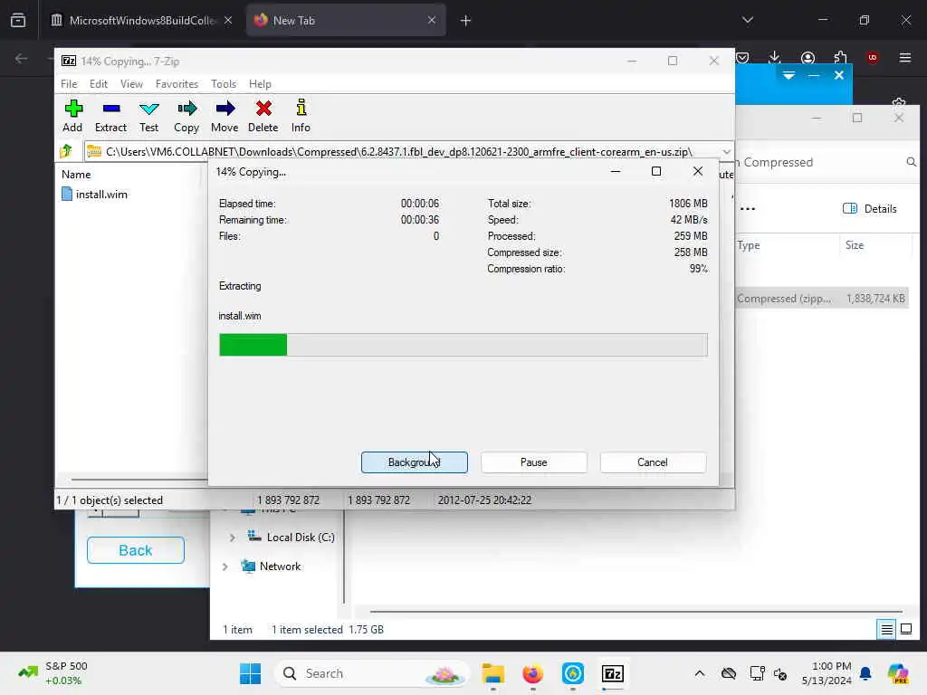Screen dimensions: 927x695
Task: Click the taskbar Search box
Action: pyautogui.click(x=372, y=673)
